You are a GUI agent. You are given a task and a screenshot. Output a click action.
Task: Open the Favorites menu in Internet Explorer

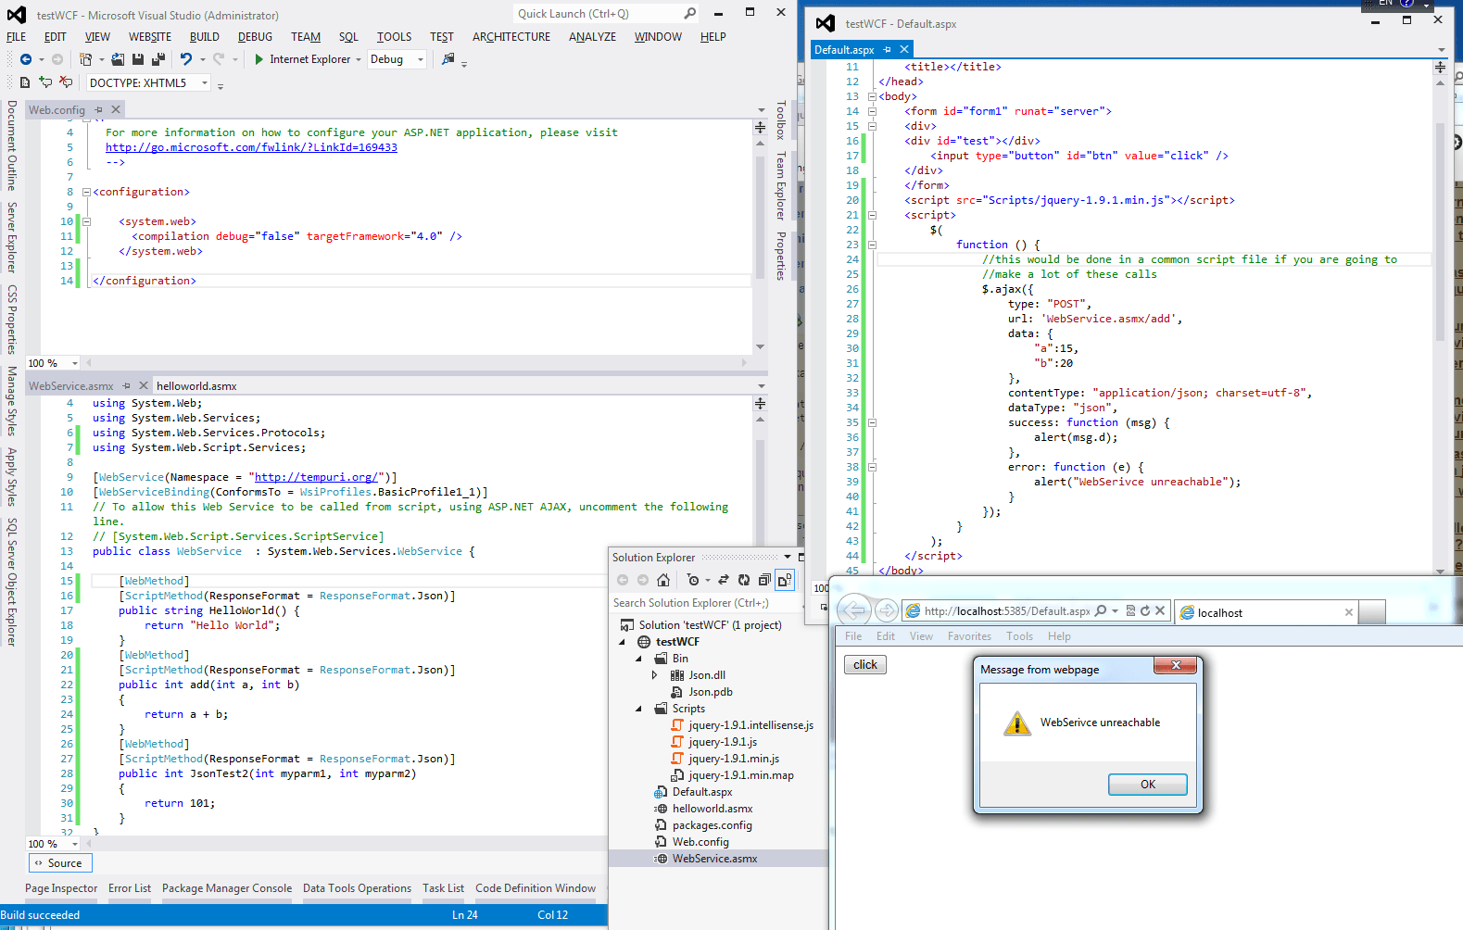coord(969,636)
